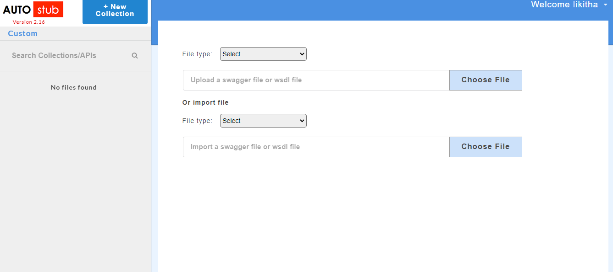Click the 'Version 2.16' label
Screen dimensions: 613x272
coord(28,22)
